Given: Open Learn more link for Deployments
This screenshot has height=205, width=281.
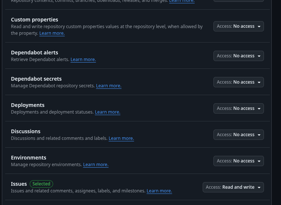Looking at the screenshot, I should (108, 112).
